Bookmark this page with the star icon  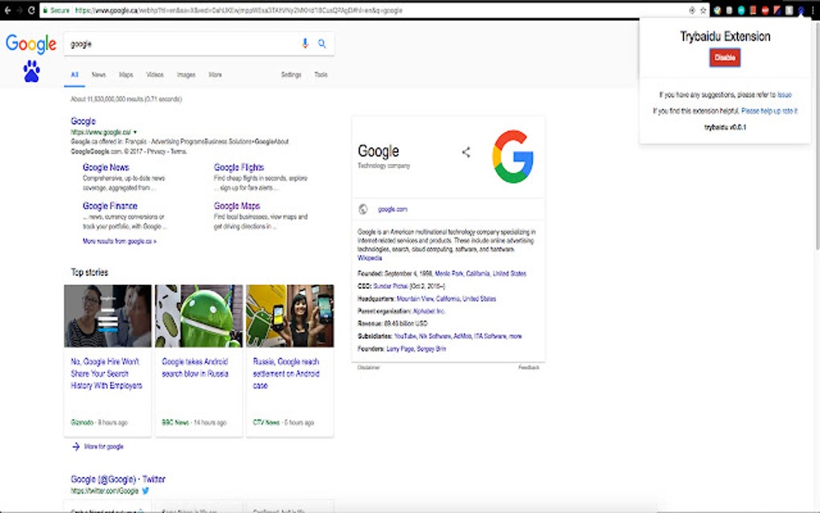pyautogui.click(x=703, y=10)
